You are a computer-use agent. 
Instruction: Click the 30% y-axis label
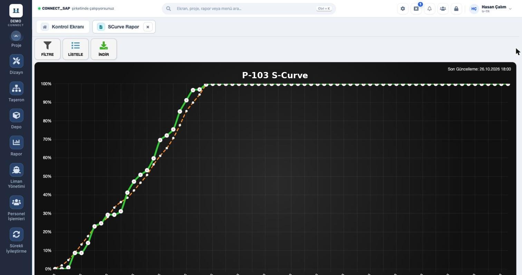pos(47,214)
